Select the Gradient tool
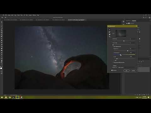This screenshot has height=113, width=151. pyautogui.click(x=2, y=46)
